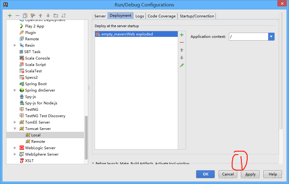This screenshot has width=289, height=184.
Task: Switch to the Server tab
Action: [x=100, y=16]
